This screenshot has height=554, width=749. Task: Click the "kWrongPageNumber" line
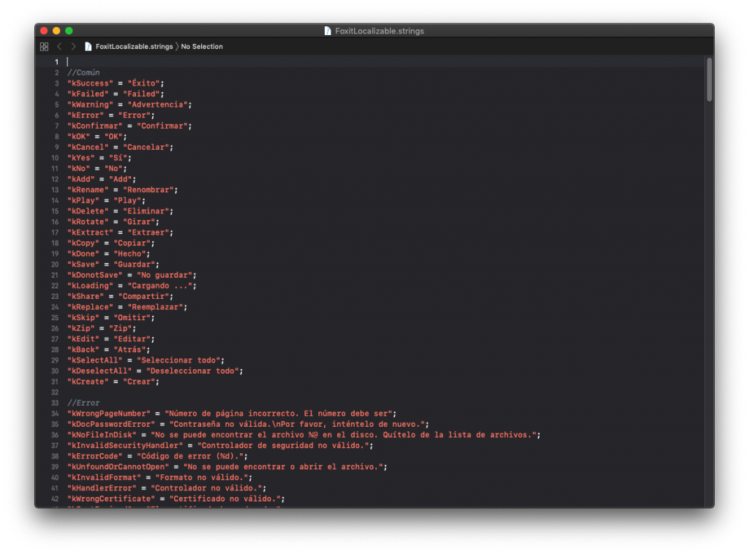pos(232,414)
